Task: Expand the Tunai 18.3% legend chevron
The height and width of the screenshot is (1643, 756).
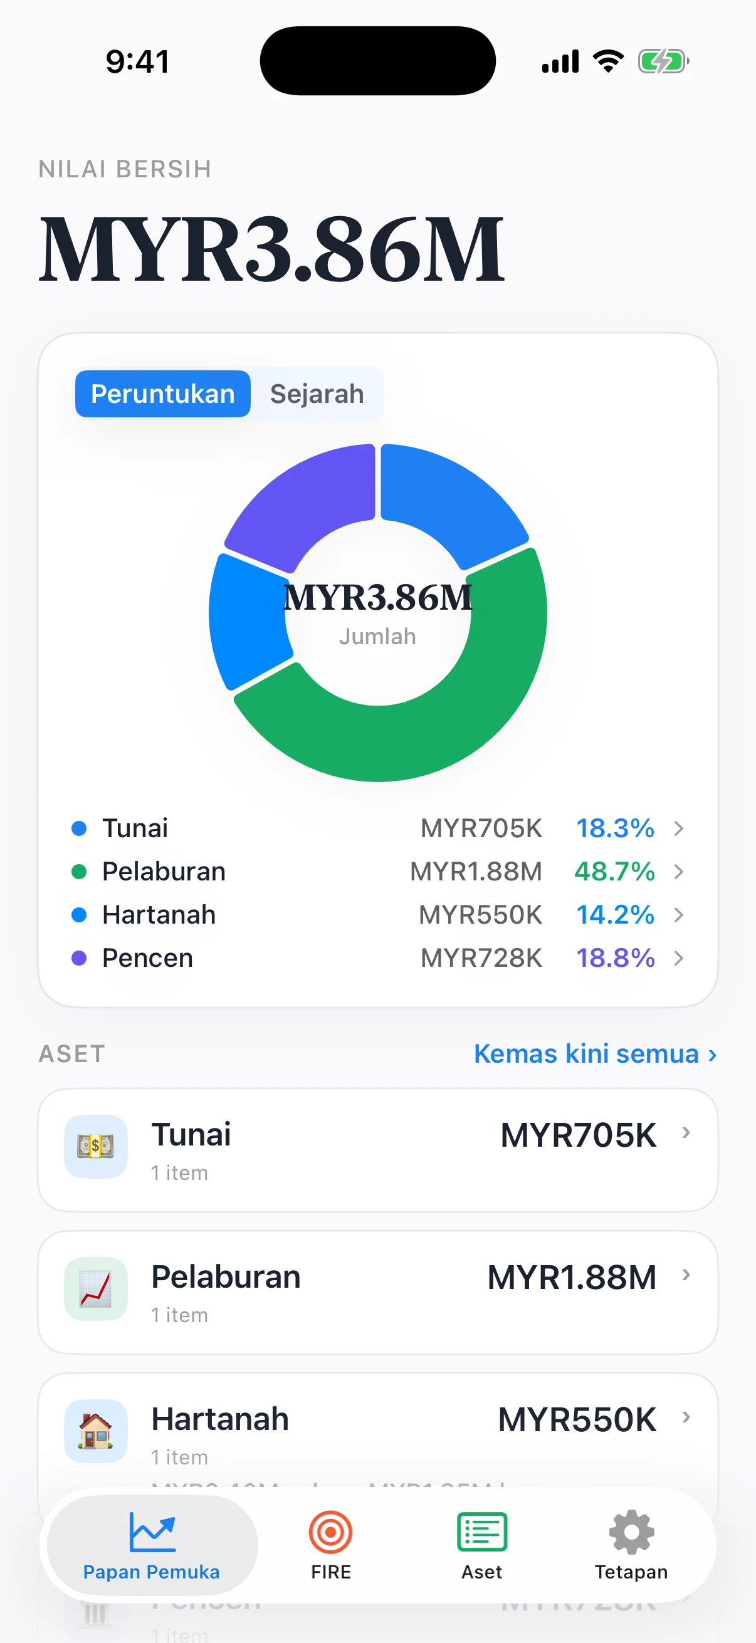Action: 679,828
